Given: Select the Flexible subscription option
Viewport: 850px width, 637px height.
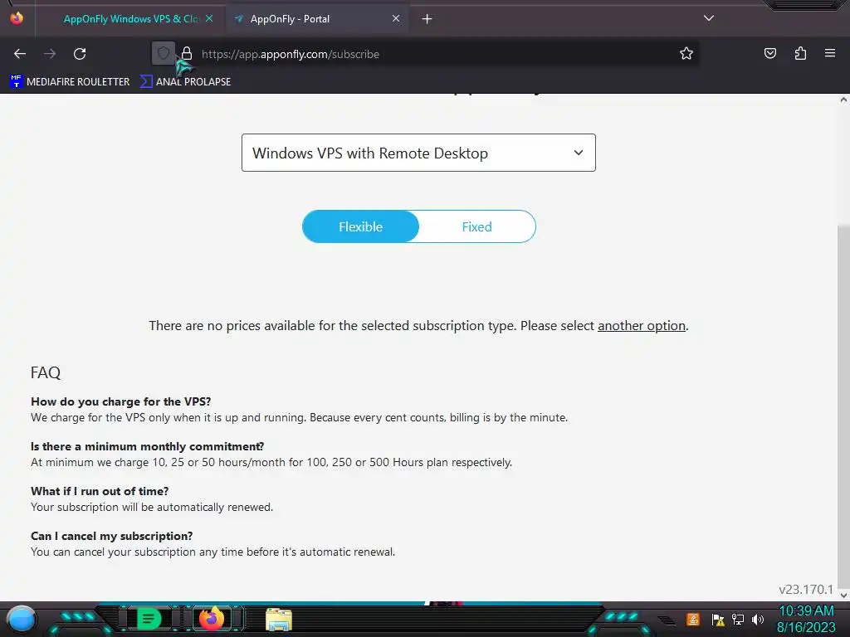Looking at the screenshot, I should click(360, 226).
